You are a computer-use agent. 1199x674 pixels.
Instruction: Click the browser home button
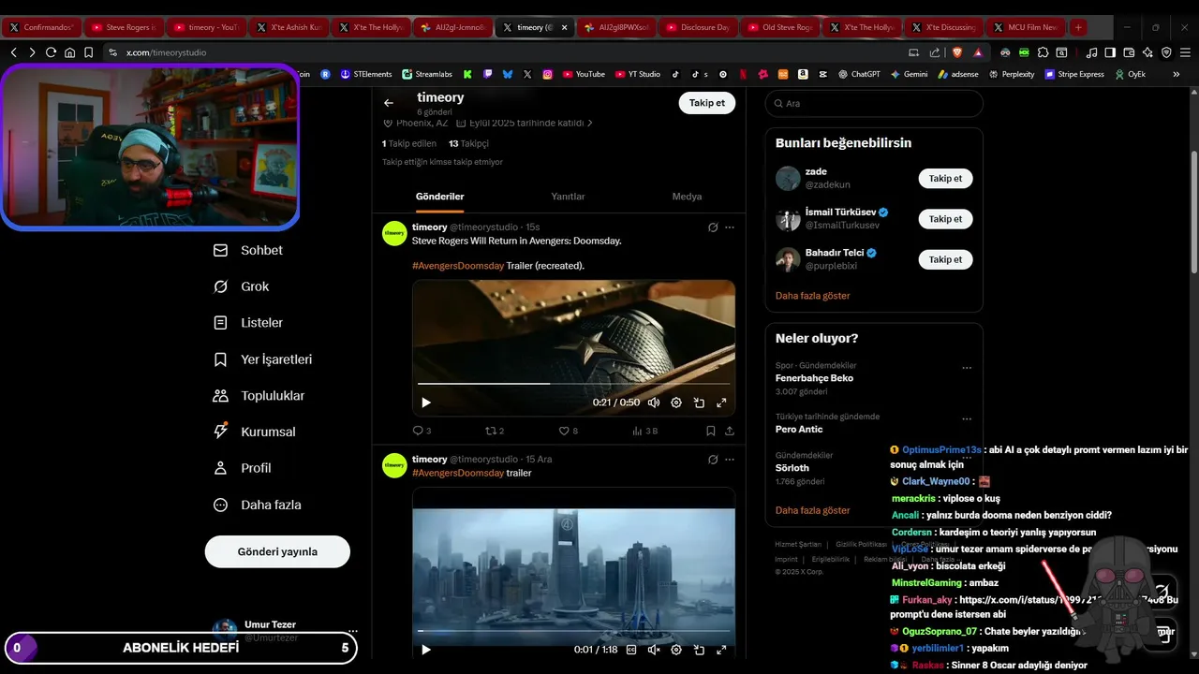69,52
